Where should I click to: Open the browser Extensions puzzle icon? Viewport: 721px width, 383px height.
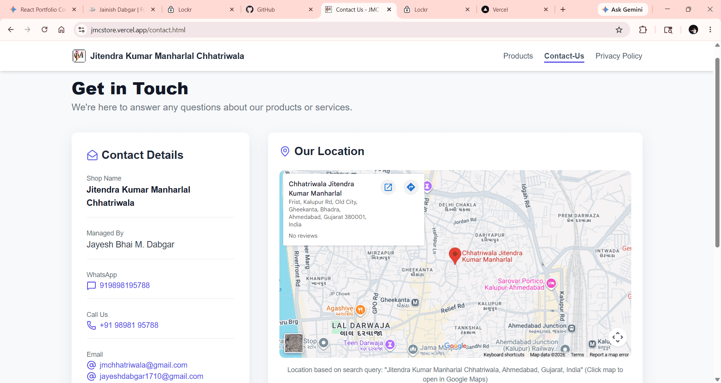click(643, 30)
